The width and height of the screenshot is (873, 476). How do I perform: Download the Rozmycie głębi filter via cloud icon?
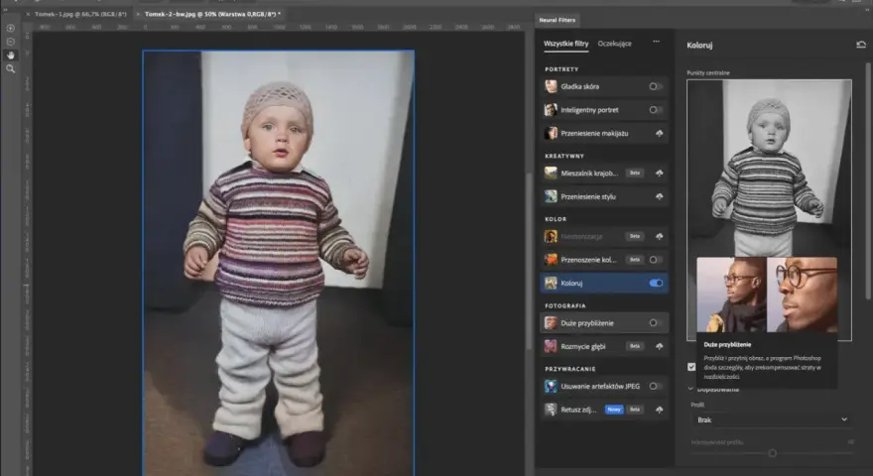[x=659, y=346]
